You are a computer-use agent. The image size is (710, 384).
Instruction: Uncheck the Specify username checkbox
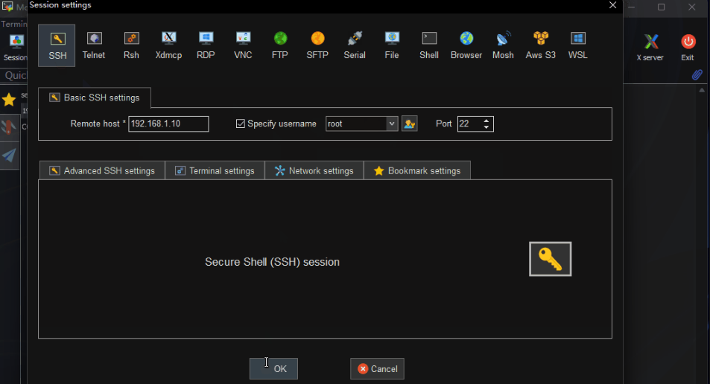click(240, 124)
